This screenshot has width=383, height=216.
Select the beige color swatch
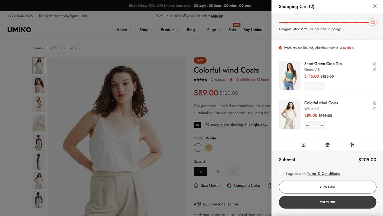[x=209, y=148]
